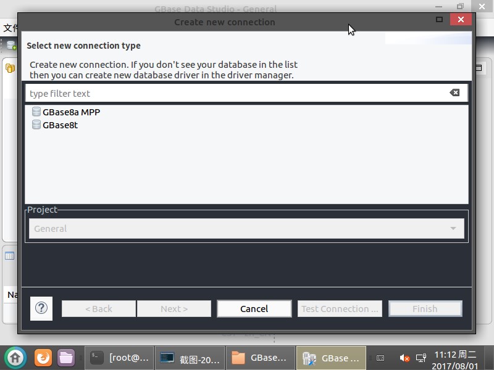Switch to the root terminal window

coord(119,358)
